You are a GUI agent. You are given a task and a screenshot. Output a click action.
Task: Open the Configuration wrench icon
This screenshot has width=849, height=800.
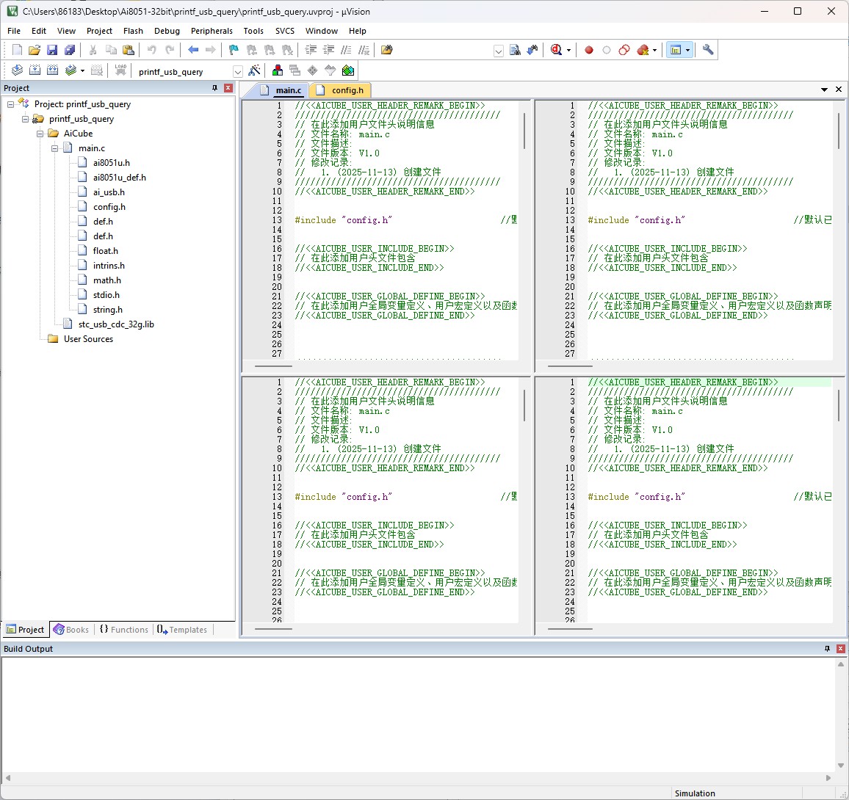point(708,50)
